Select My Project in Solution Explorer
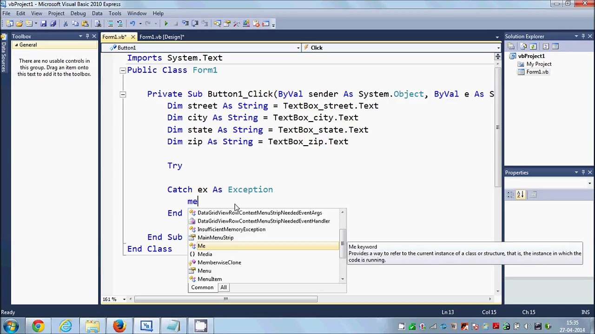This screenshot has width=595, height=334. (539, 64)
